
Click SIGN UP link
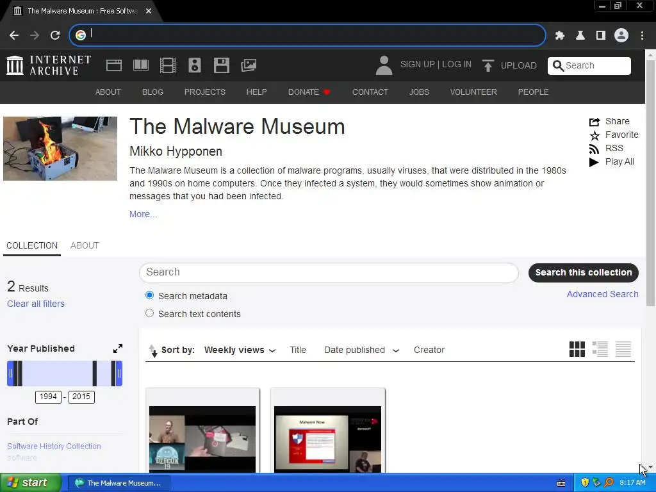[418, 65]
